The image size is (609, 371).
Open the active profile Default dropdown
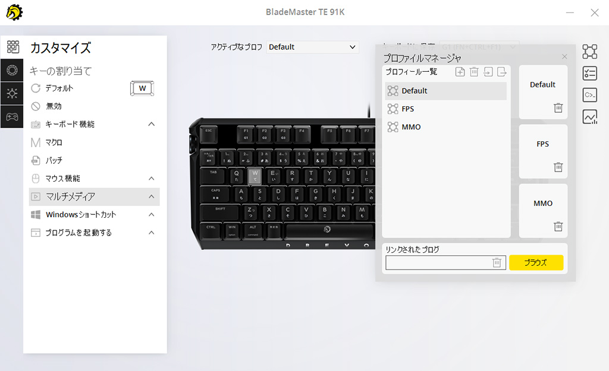[x=312, y=47]
